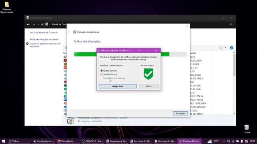Expand the hidden tray icons chevron
The image size is (257, 144).
224,141
